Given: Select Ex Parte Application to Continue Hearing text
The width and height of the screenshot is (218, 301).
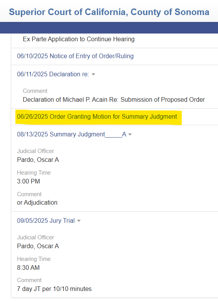Looking at the screenshot, I should click(x=79, y=39).
